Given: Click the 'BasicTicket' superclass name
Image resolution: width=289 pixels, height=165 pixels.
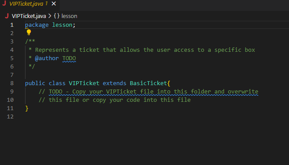Looking at the screenshot, I should click(148, 83).
